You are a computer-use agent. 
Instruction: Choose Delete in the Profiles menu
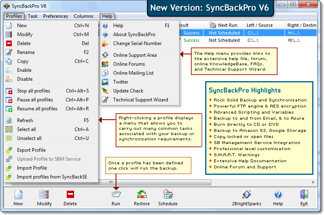51,43
